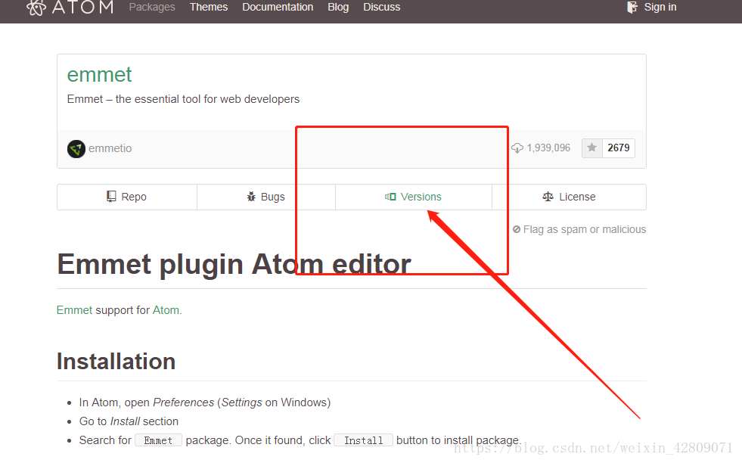Go to Documentation in navbar
742x463 pixels.
(x=278, y=7)
